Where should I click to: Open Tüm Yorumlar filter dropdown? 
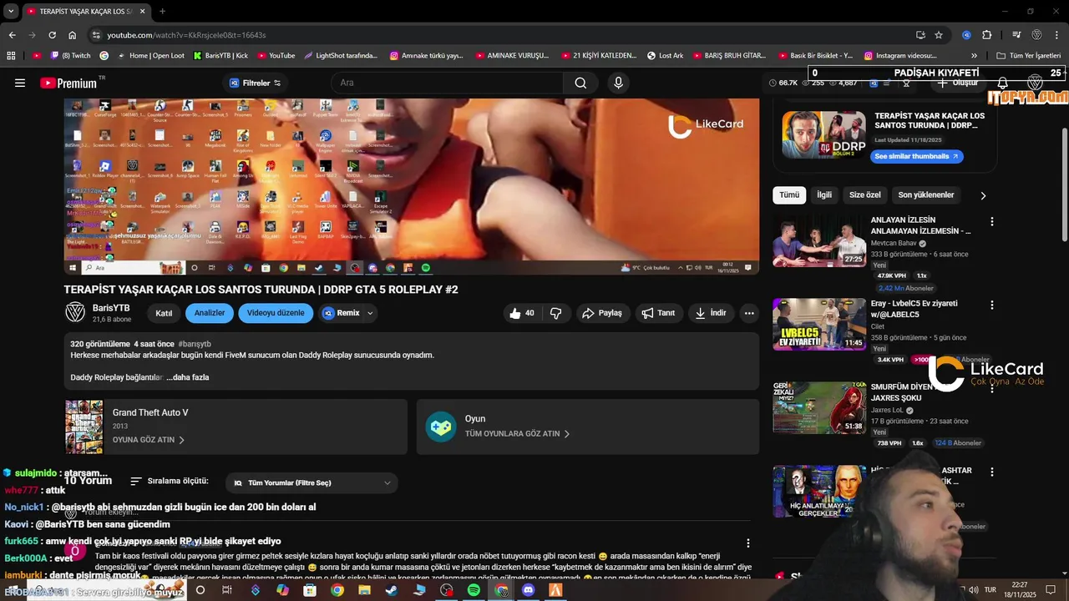(x=312, y=482)
